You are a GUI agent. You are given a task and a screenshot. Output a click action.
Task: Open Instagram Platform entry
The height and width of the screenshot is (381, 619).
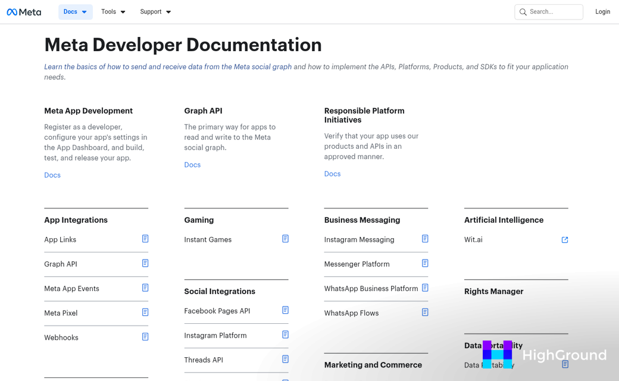click(215, 336)
